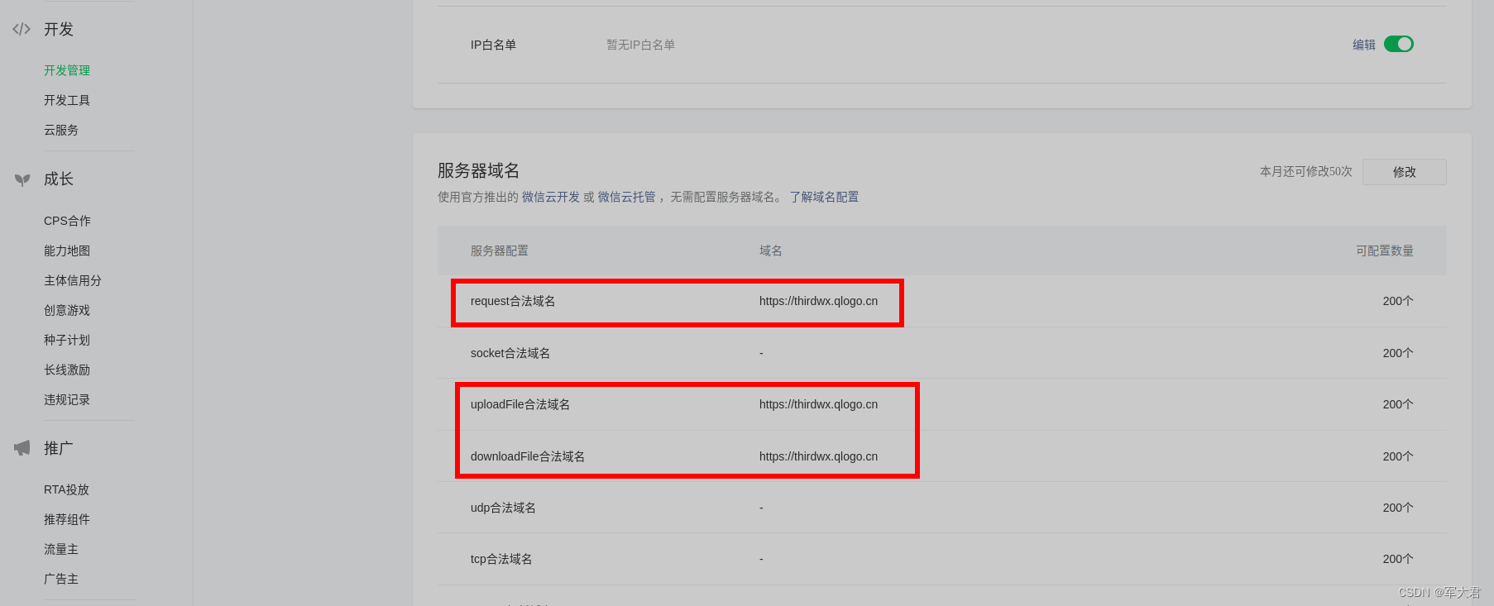Click downloadFile合法域名 row label
This screenshot has width=1494, height=606.
click(528, 456)
